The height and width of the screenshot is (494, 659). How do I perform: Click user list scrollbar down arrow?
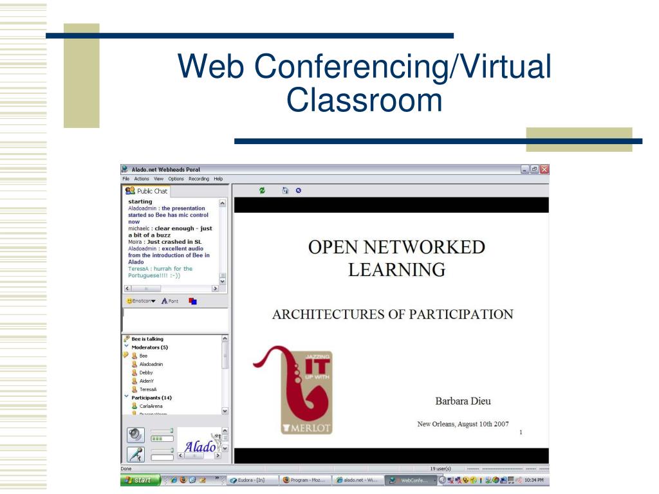point(225,411)
